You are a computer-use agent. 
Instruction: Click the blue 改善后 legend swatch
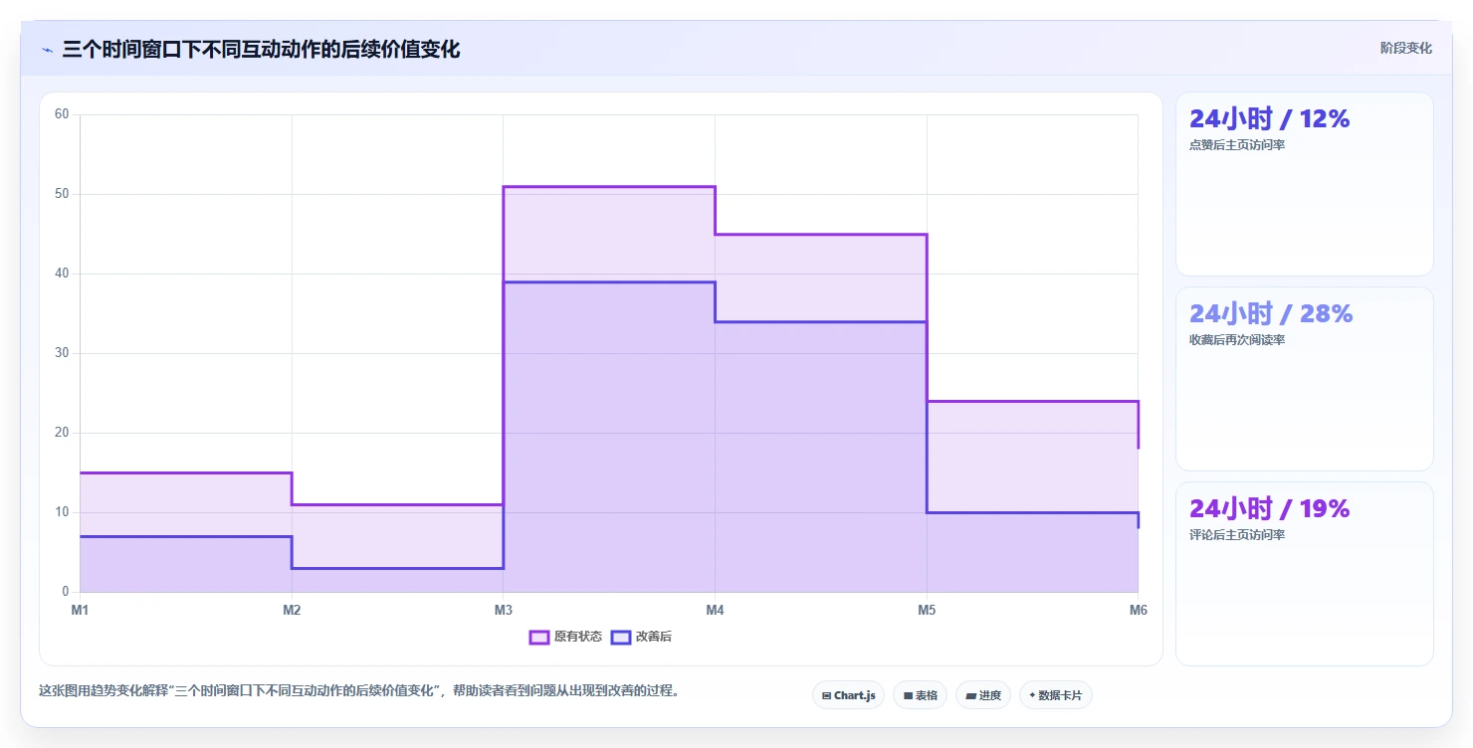point(621,637)
